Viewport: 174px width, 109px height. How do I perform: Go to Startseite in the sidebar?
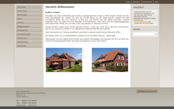coord(29,7)
